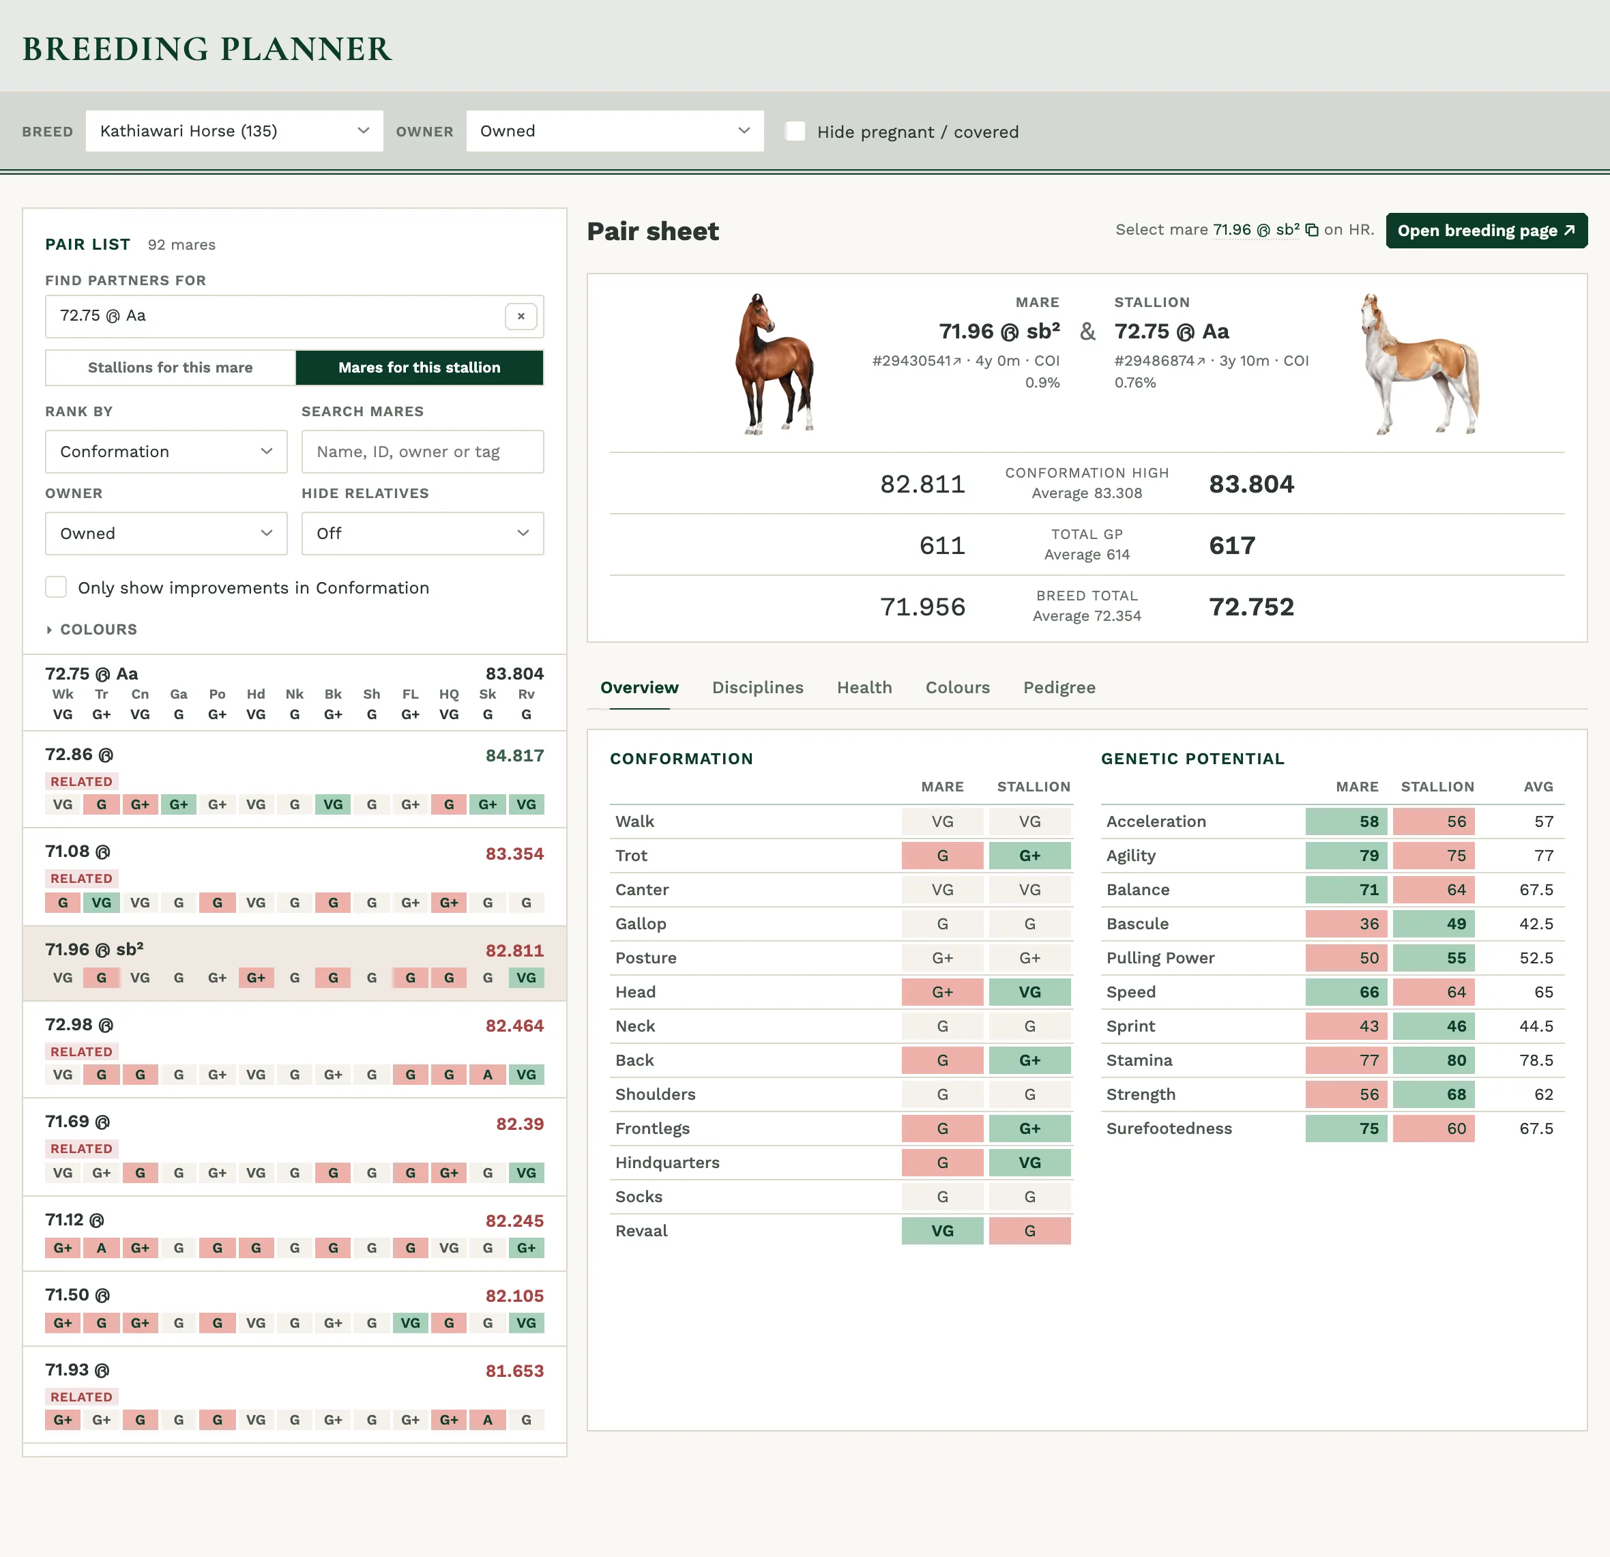This screenshot has height=1557, width=1610.
Task: Open Rank By Conformation dropdown
Action: click(166, 452)
